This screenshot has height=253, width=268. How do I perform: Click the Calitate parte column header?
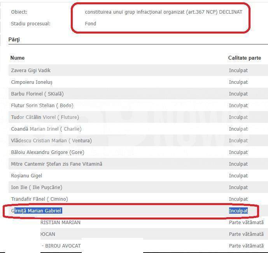(x=244, y=58)
